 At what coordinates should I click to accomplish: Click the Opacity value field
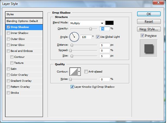tap(105, 29)
